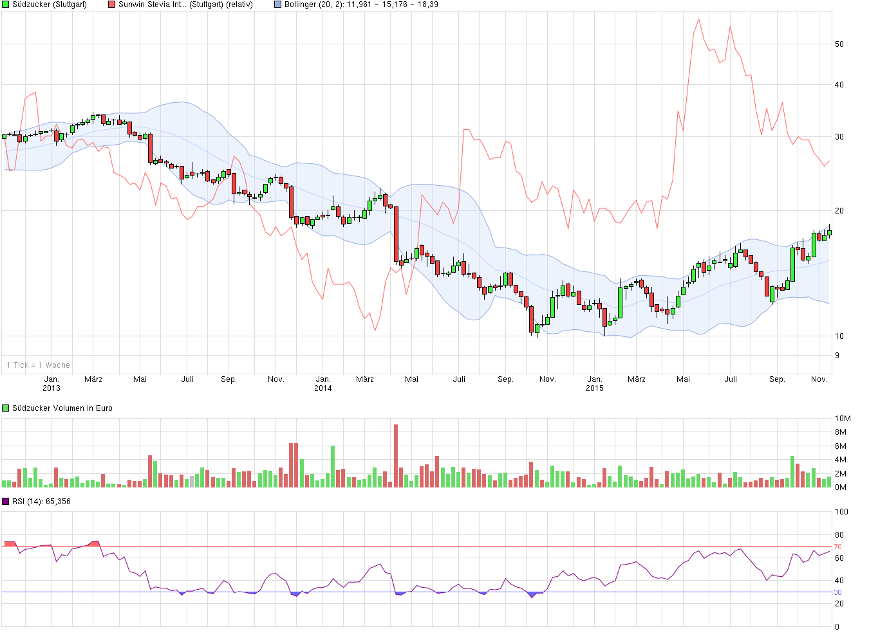
Task: Select the volume axis "4M" label
Action: click(841, 460)
